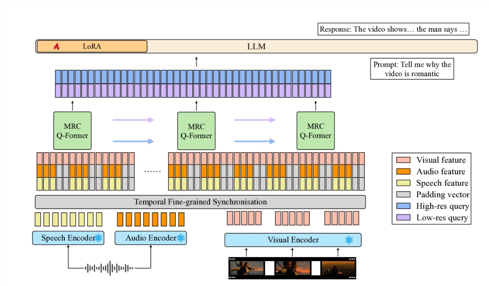Click the snowflake icon on Audio Encoder
The image size is (489, 286).
[181, 238]
